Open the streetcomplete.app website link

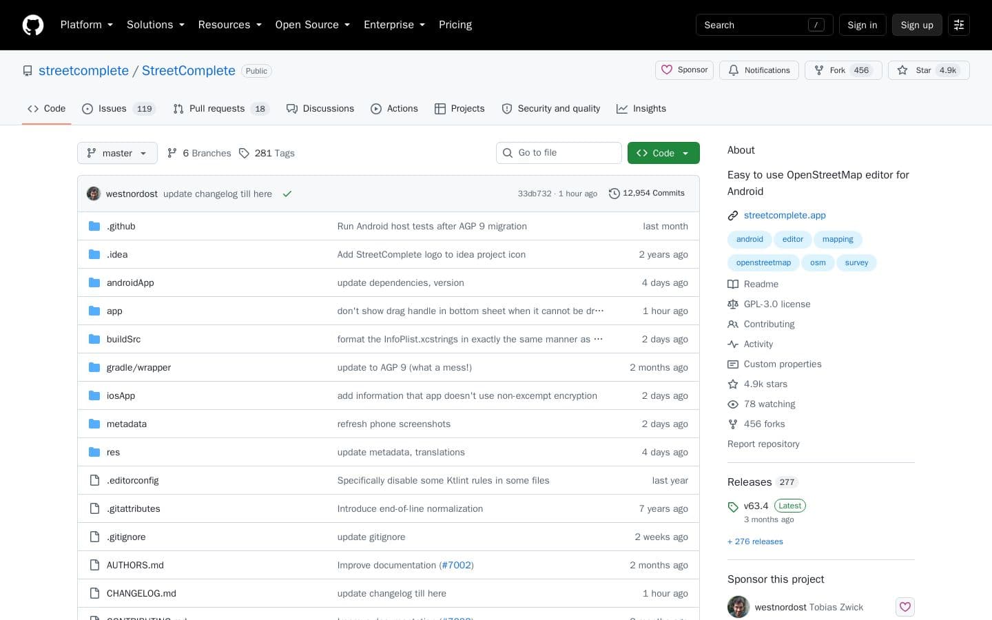click(785, 215)
